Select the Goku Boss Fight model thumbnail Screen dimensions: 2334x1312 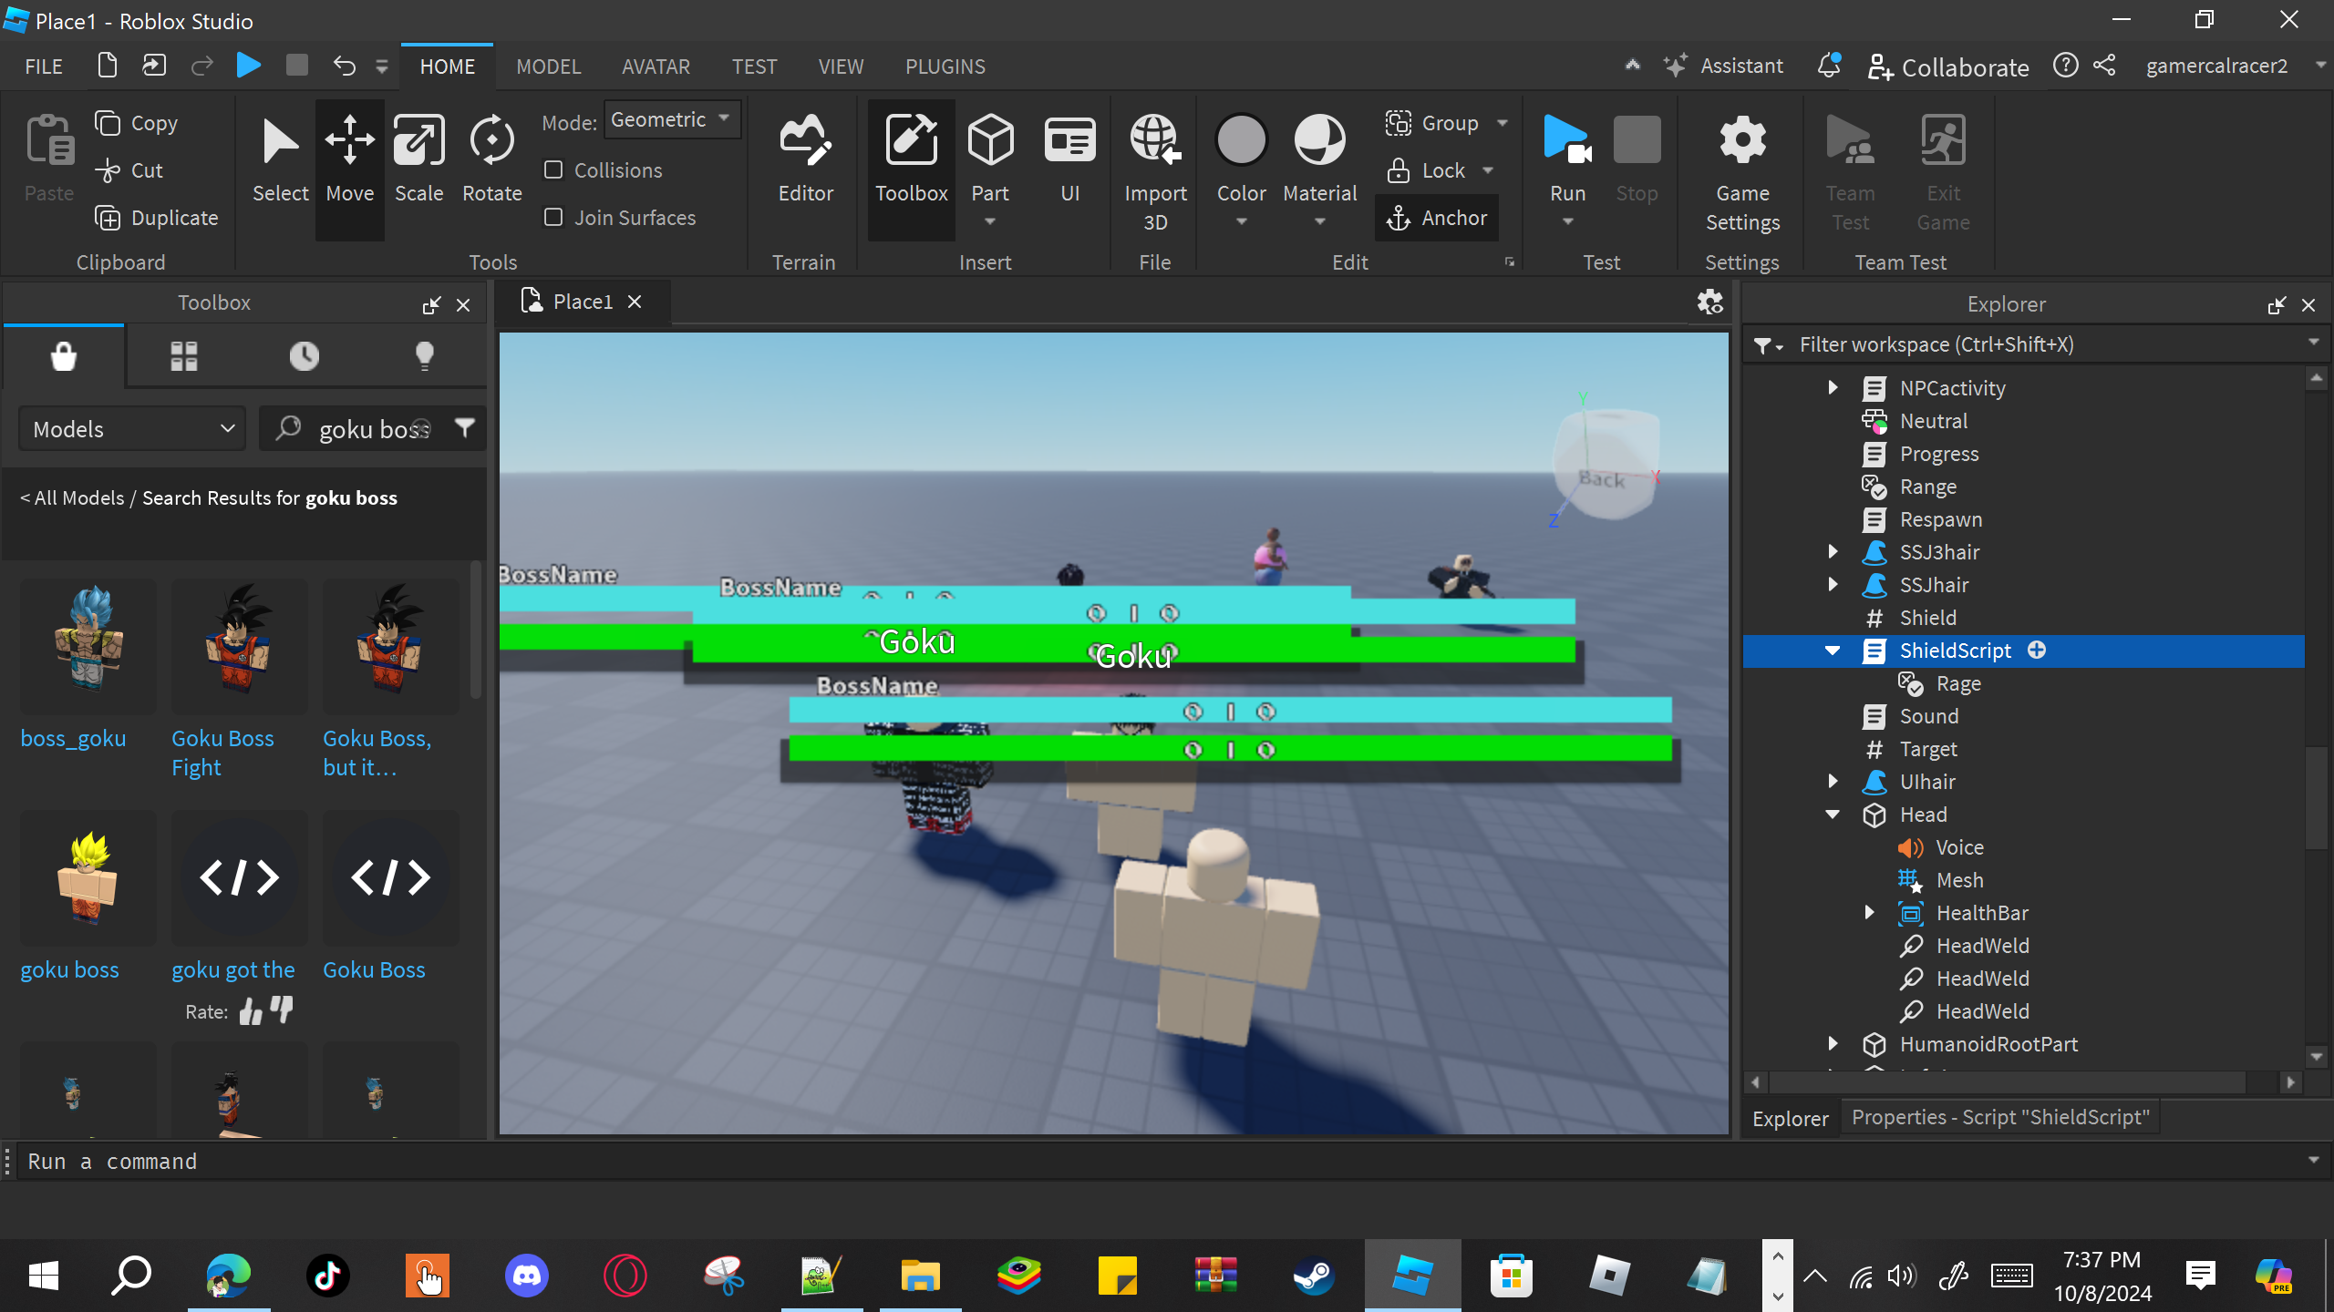tap(239, 646)
